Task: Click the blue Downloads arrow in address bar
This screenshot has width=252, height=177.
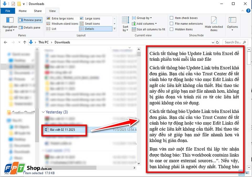Action: click(x=31, y=42)
